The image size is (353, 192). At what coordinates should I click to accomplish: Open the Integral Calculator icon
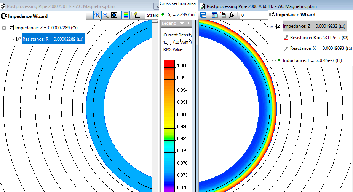232,15
